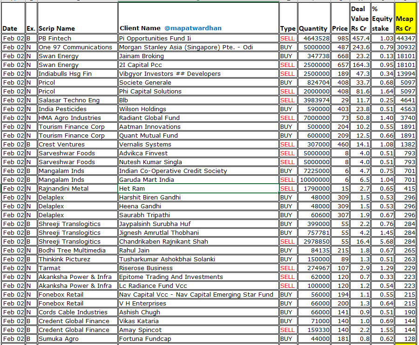
Task: Click the 'Vernalis Systems' cell
Action: (x=198, y=144)
